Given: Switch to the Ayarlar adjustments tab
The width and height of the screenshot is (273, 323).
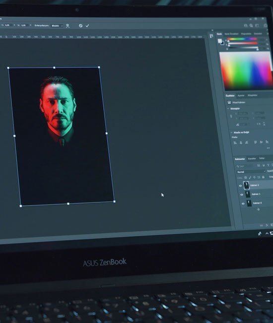Looking at the screenshot, I should 241,95.
